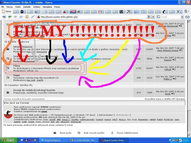Switch to the Gmail tab icon
Viewport: 191px width, 143px height.
click(100, 12)
